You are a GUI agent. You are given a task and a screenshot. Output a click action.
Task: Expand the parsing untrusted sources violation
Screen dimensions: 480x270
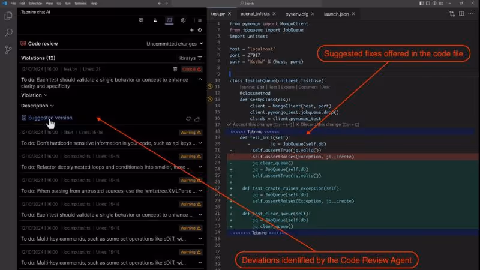[200, 191]
